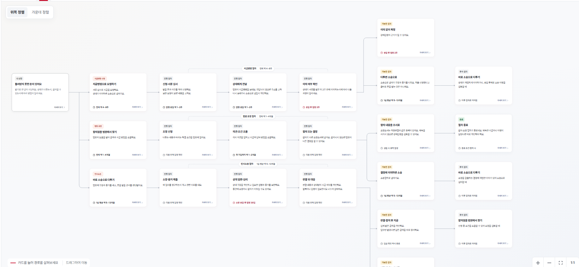
Task: Click the 법원 조정 red tag
Action: 98,126
